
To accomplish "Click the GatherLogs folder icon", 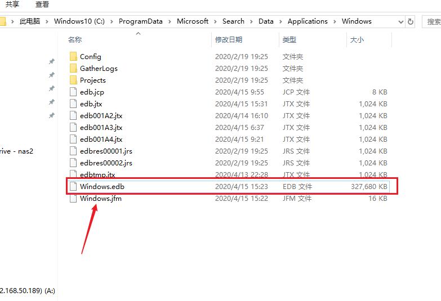I will coord(73,68).
